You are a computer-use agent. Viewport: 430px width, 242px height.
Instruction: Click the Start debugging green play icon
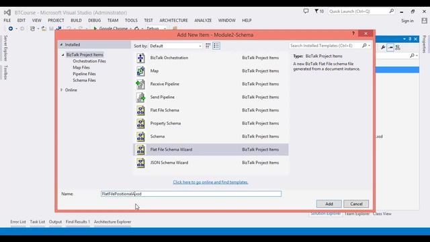95,28
